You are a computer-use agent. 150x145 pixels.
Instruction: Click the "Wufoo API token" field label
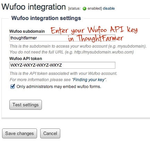coord(26,59)
